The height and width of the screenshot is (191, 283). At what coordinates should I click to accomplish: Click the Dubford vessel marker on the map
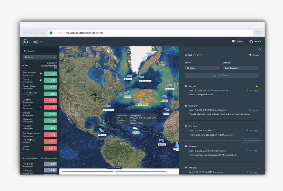point(168,89)
